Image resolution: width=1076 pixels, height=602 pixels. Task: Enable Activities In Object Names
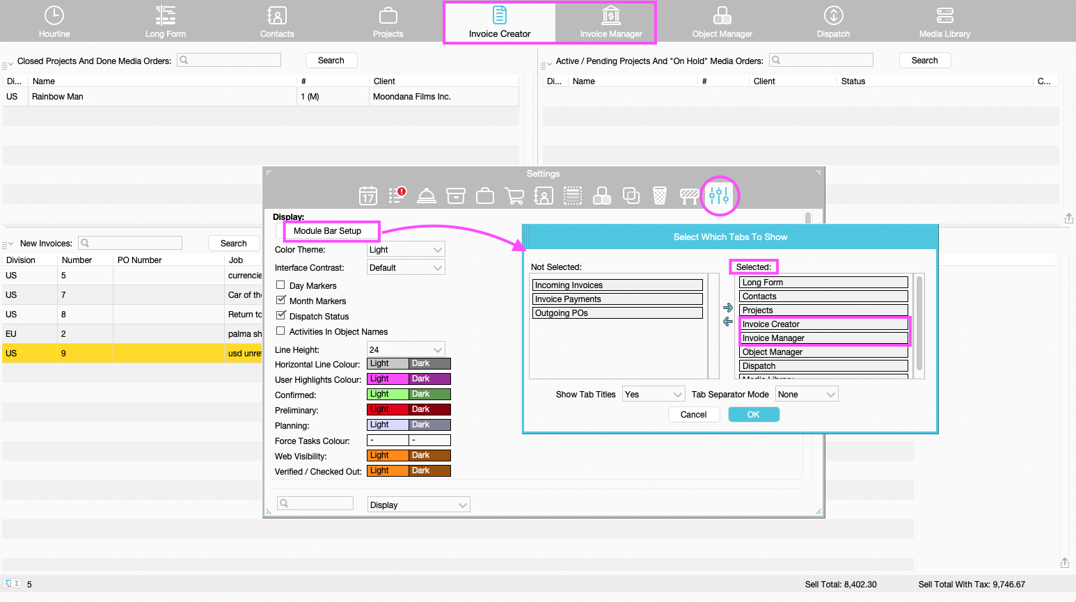pos(281,331)
